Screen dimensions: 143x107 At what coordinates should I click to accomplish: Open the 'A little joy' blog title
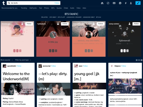(53, 42)
